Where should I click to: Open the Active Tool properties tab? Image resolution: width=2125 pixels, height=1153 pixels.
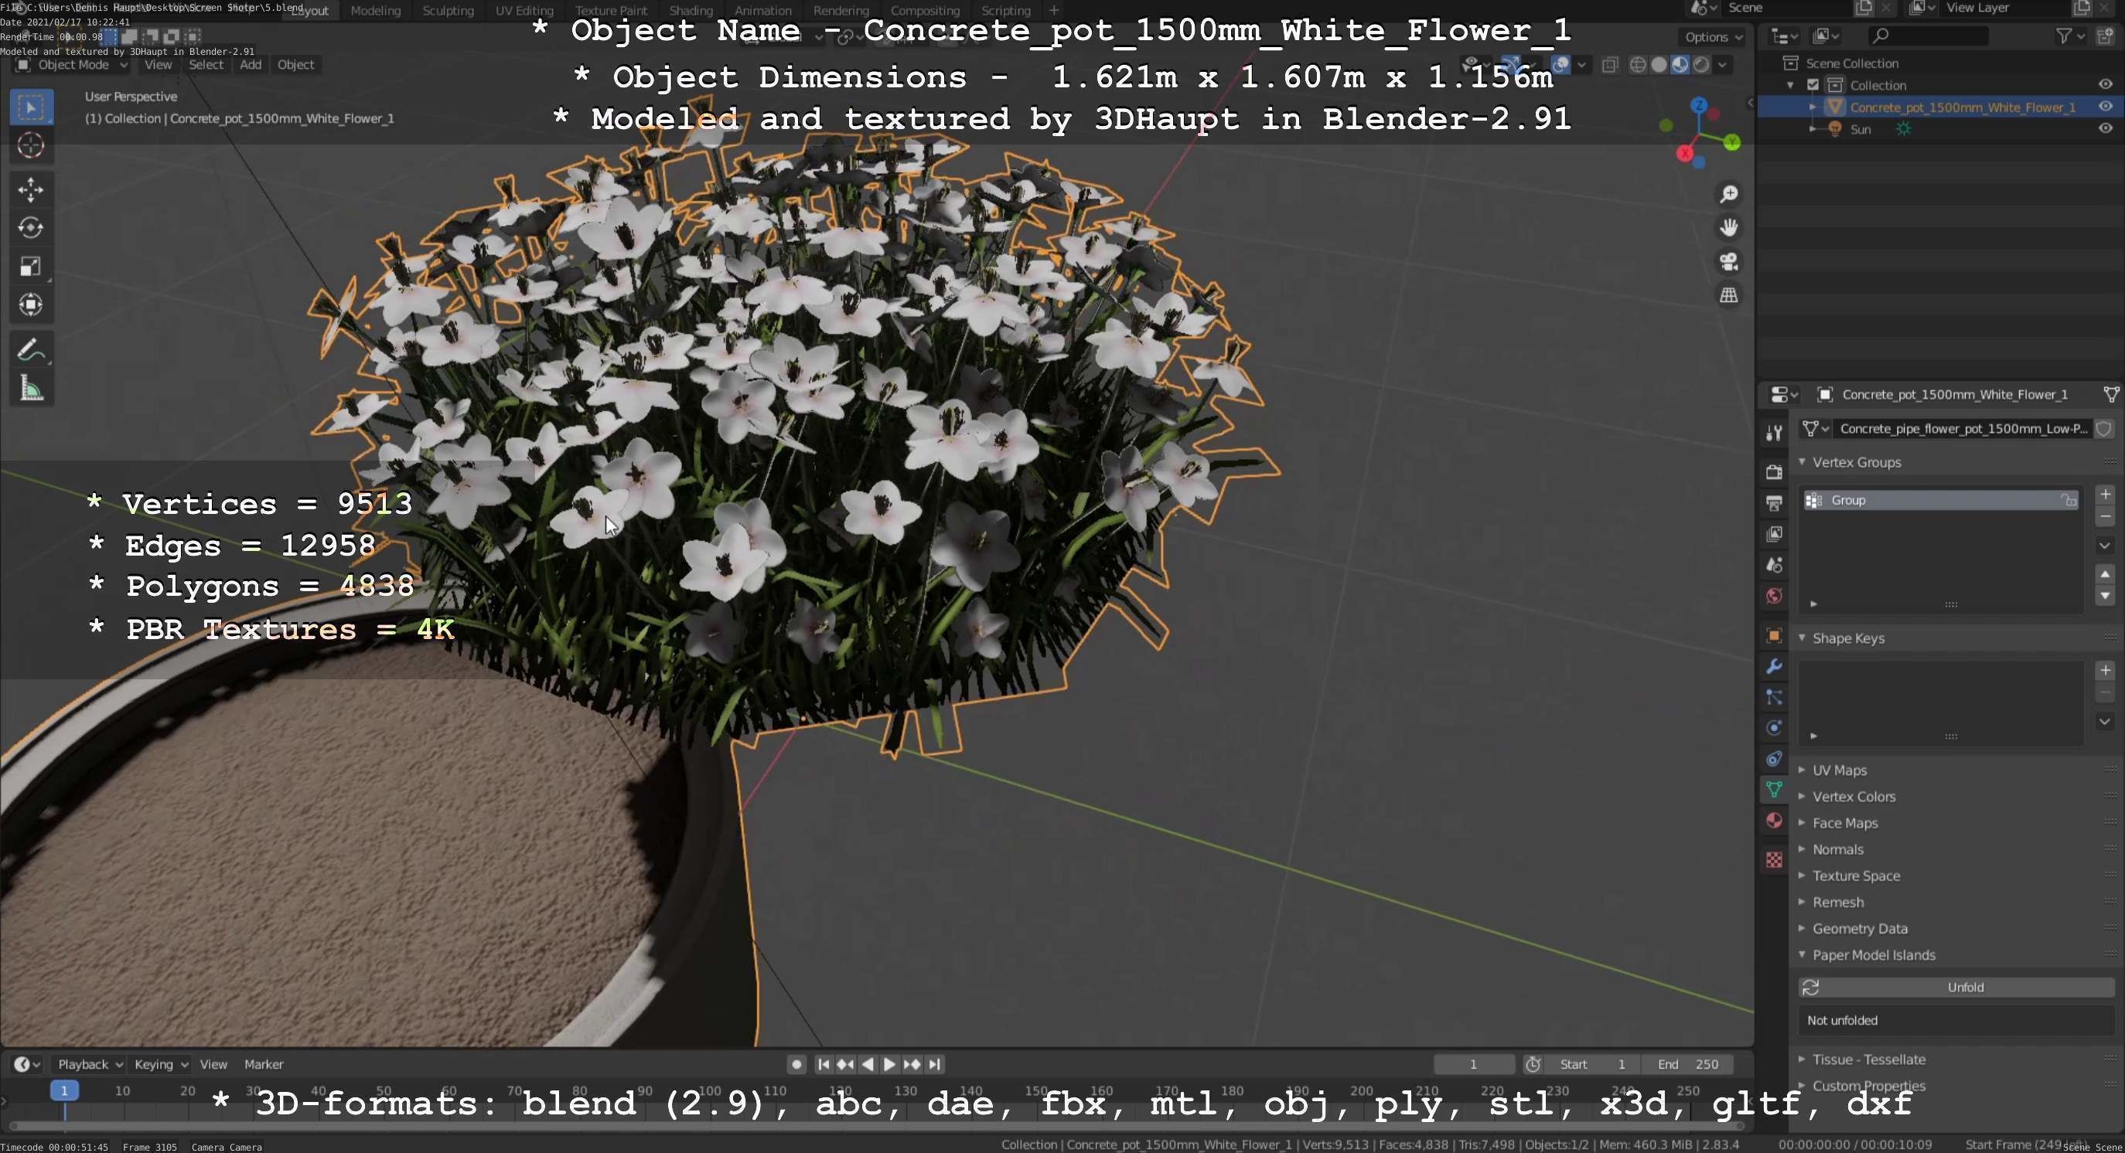point(1774,434)
